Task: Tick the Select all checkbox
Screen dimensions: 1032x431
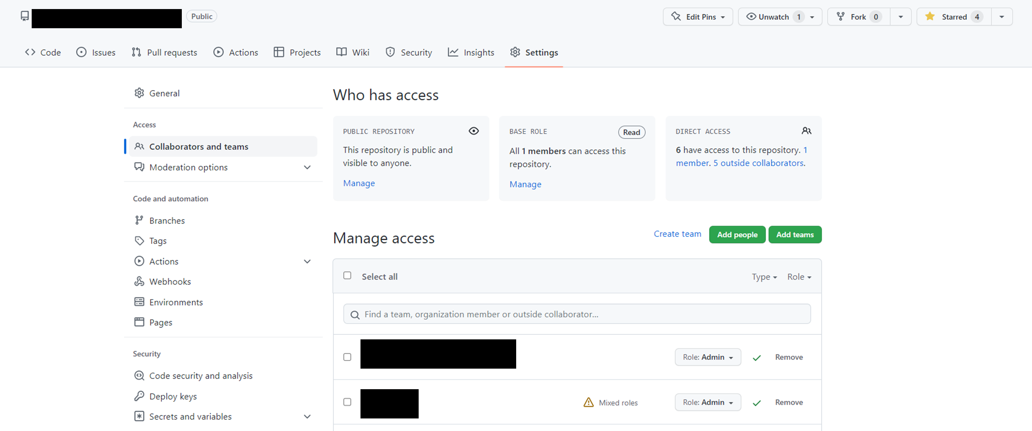Action: pyautogui.click(x=347, y=276)
